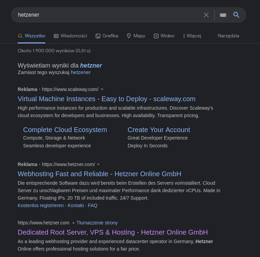Viewport: 260px width, 257px height.
Task: Expand the Więcej menu
Action: (192, 36)
